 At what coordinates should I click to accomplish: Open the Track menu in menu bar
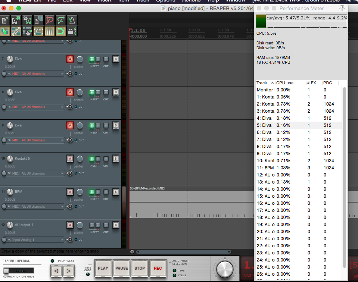tap(143, 1)
